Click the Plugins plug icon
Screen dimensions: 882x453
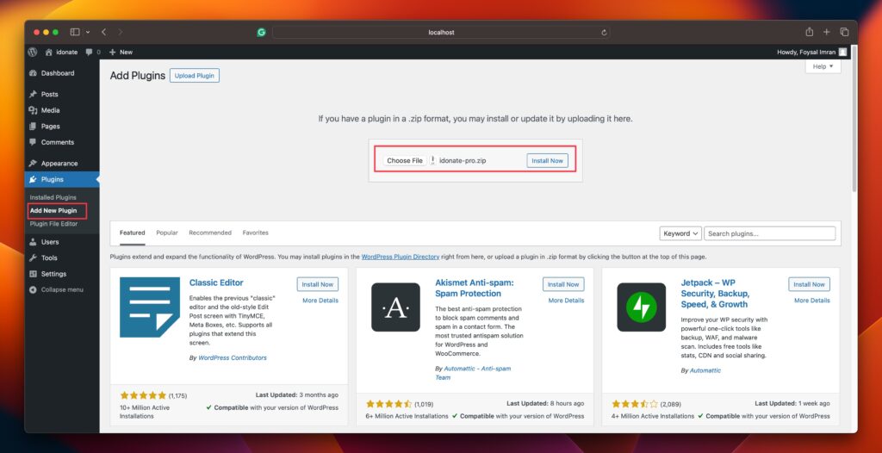33,179
